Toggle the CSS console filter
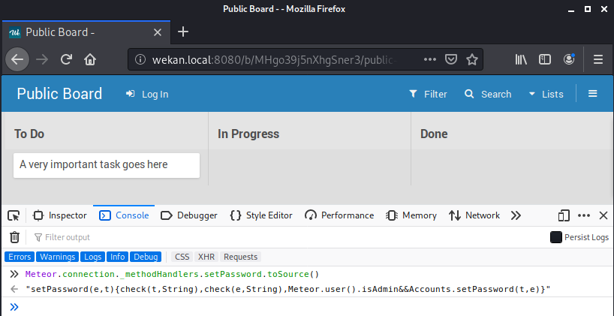This screenshot has width=614, height=316. point(182,257)
